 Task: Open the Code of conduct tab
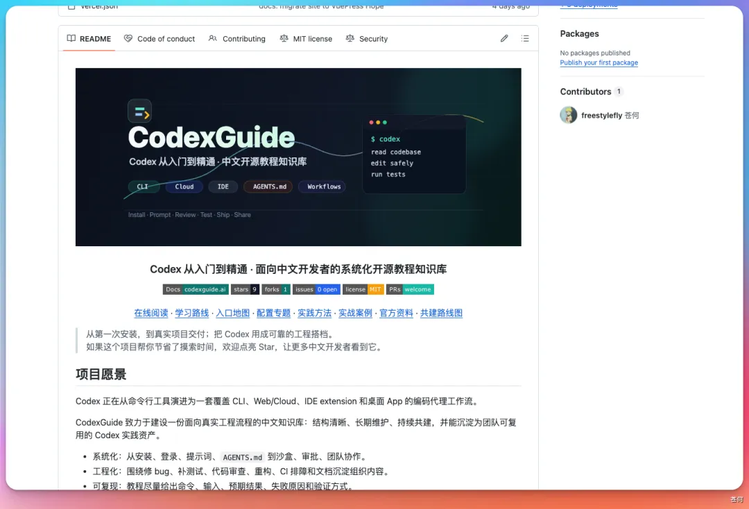[x=160, y=39]
